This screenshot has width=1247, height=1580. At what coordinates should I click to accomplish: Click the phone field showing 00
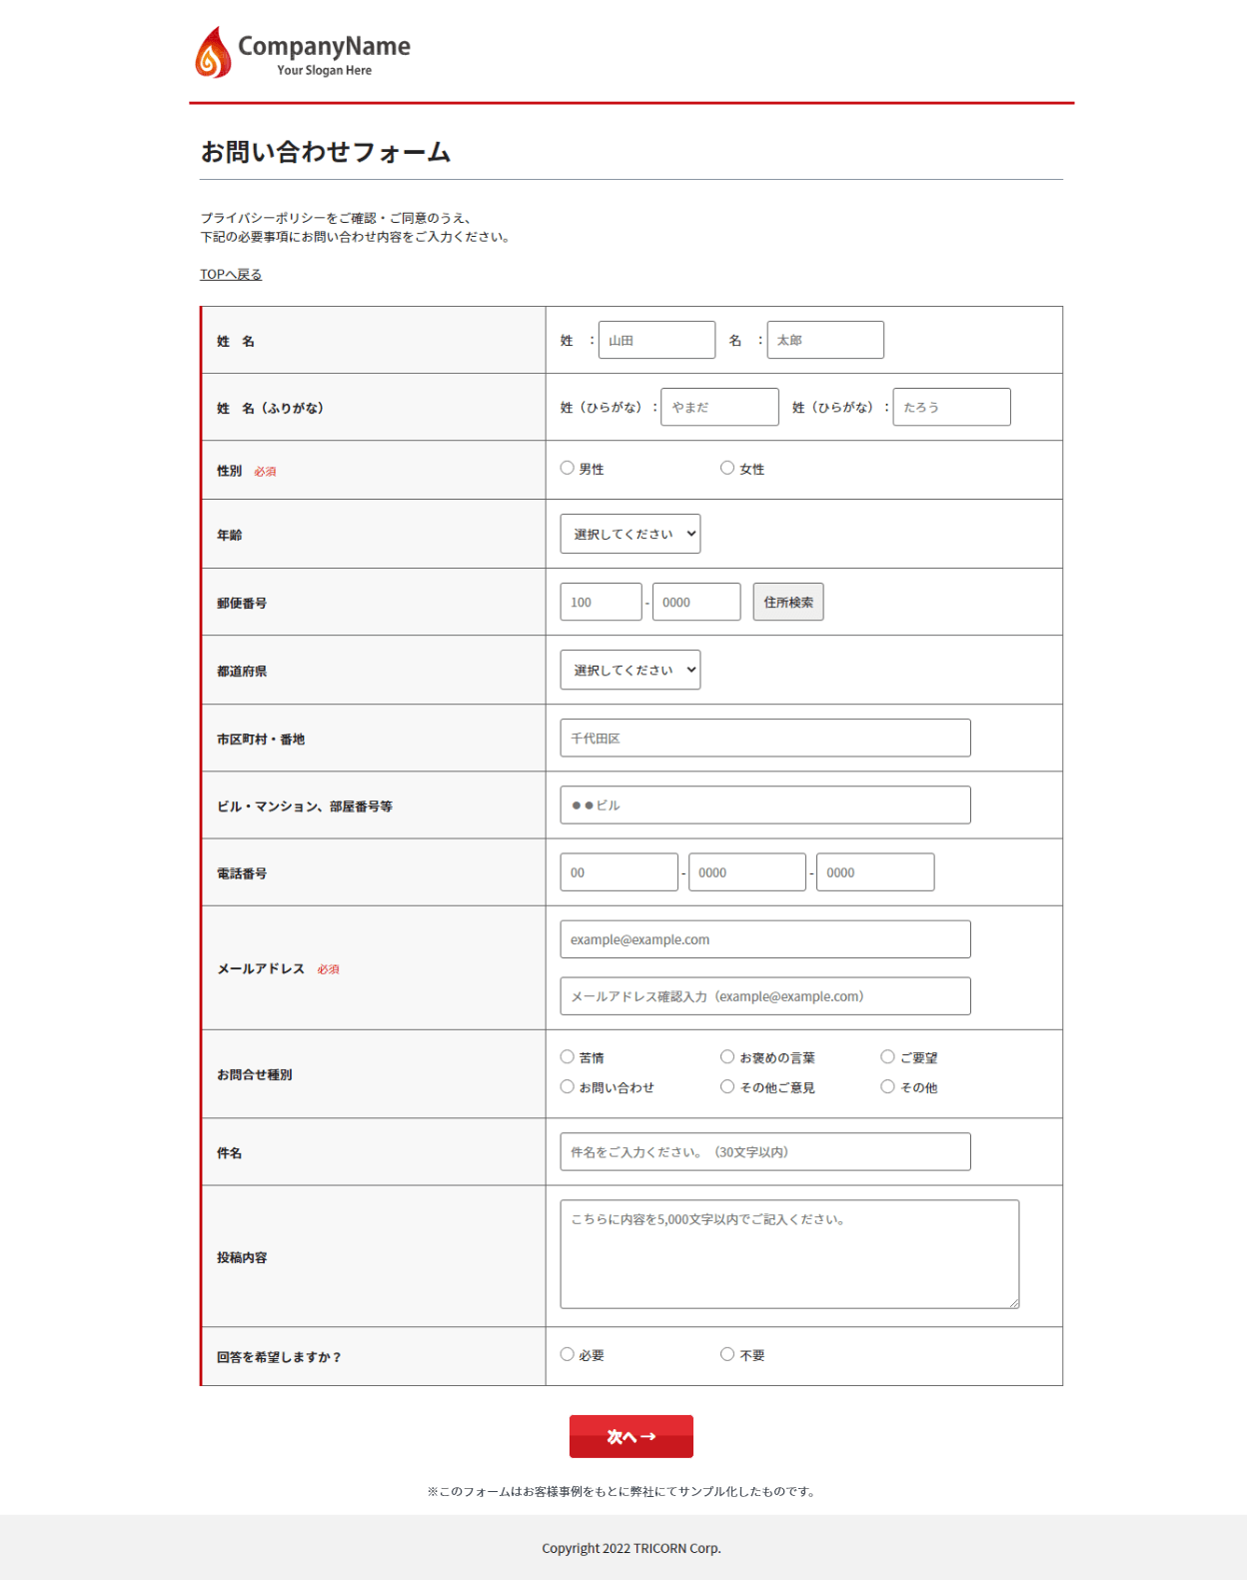(619, 871)
